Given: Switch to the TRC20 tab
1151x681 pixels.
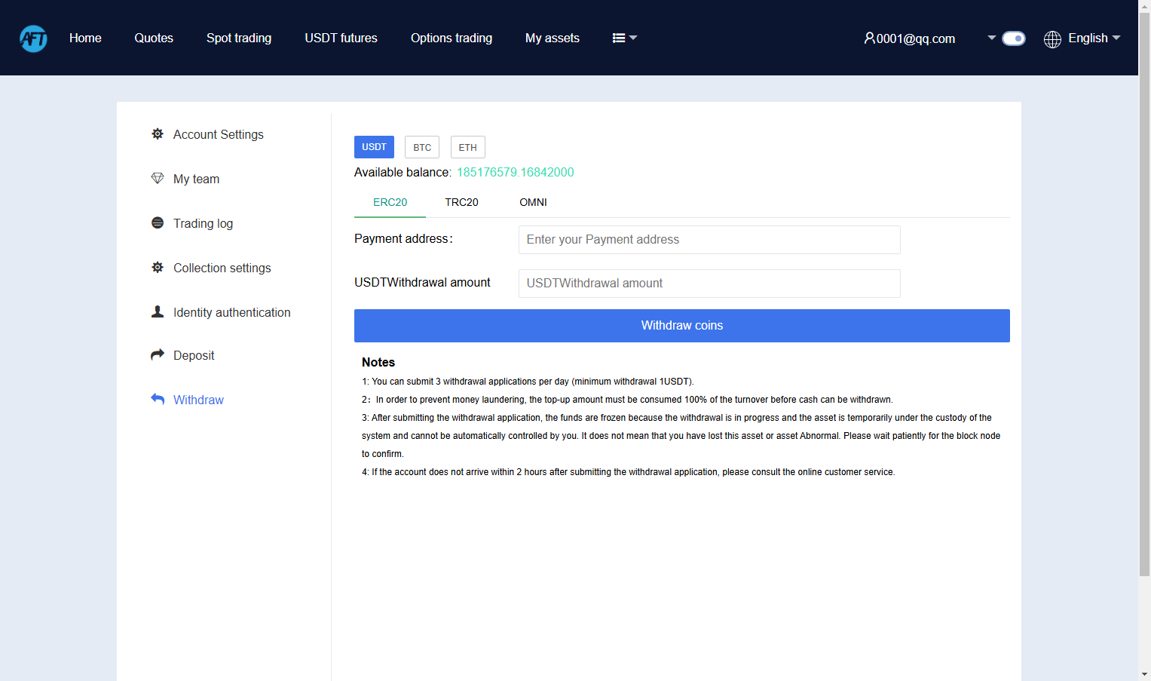Looking at the screenshot, I should click(461, 202).
